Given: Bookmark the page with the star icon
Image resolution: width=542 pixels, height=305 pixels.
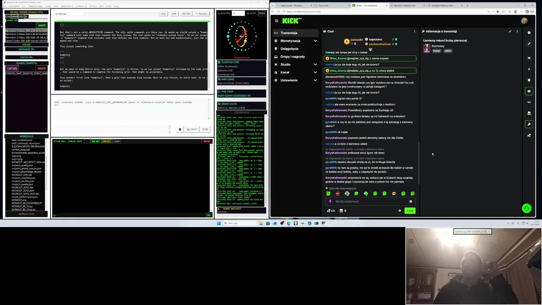Looking at the screenshot, I should click(x=498, y=11).
